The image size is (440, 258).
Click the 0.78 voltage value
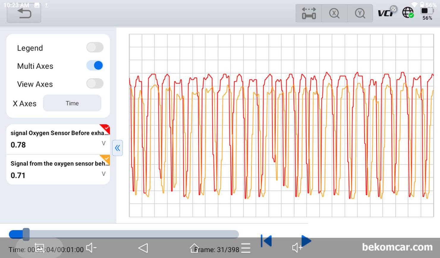pos(18,145)
